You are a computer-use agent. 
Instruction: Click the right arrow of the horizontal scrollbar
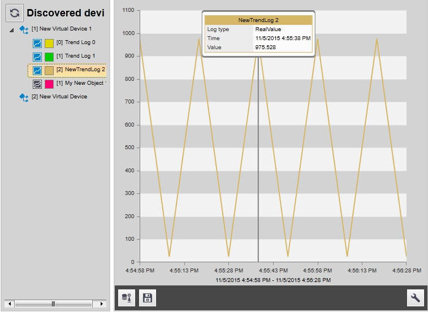[x=101, y=304]
